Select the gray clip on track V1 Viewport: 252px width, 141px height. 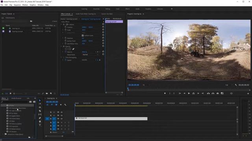coord(111,119)
